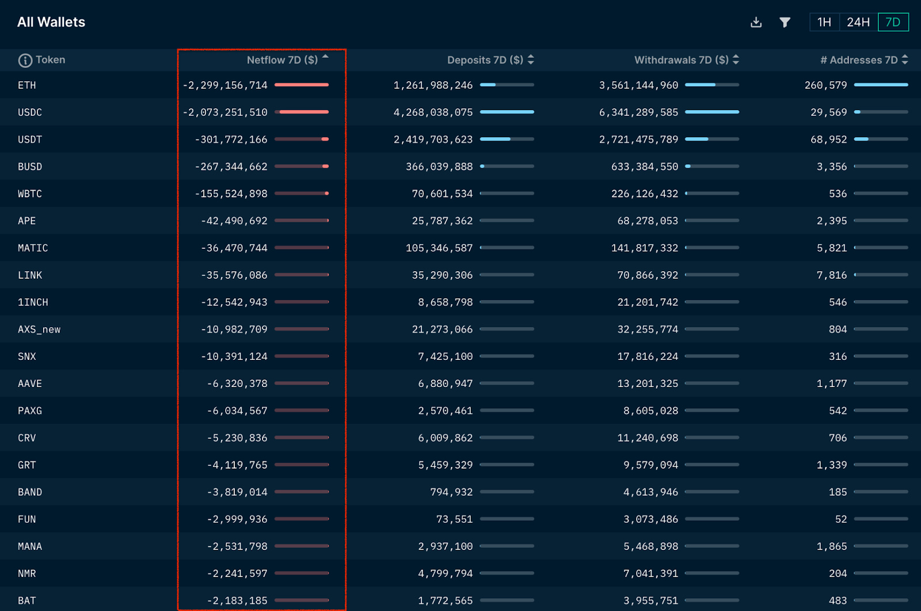This screenshot has width=921, height=611.
Task: Select the ETH token row
Action: coord(461,85)
